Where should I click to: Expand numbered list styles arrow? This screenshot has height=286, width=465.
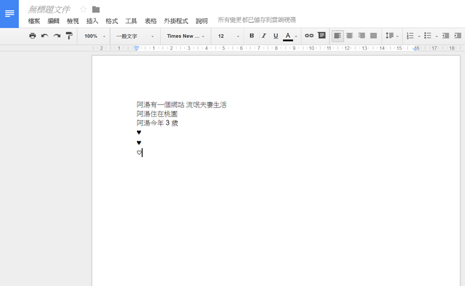pyautogui.click(x=419, y=37)
